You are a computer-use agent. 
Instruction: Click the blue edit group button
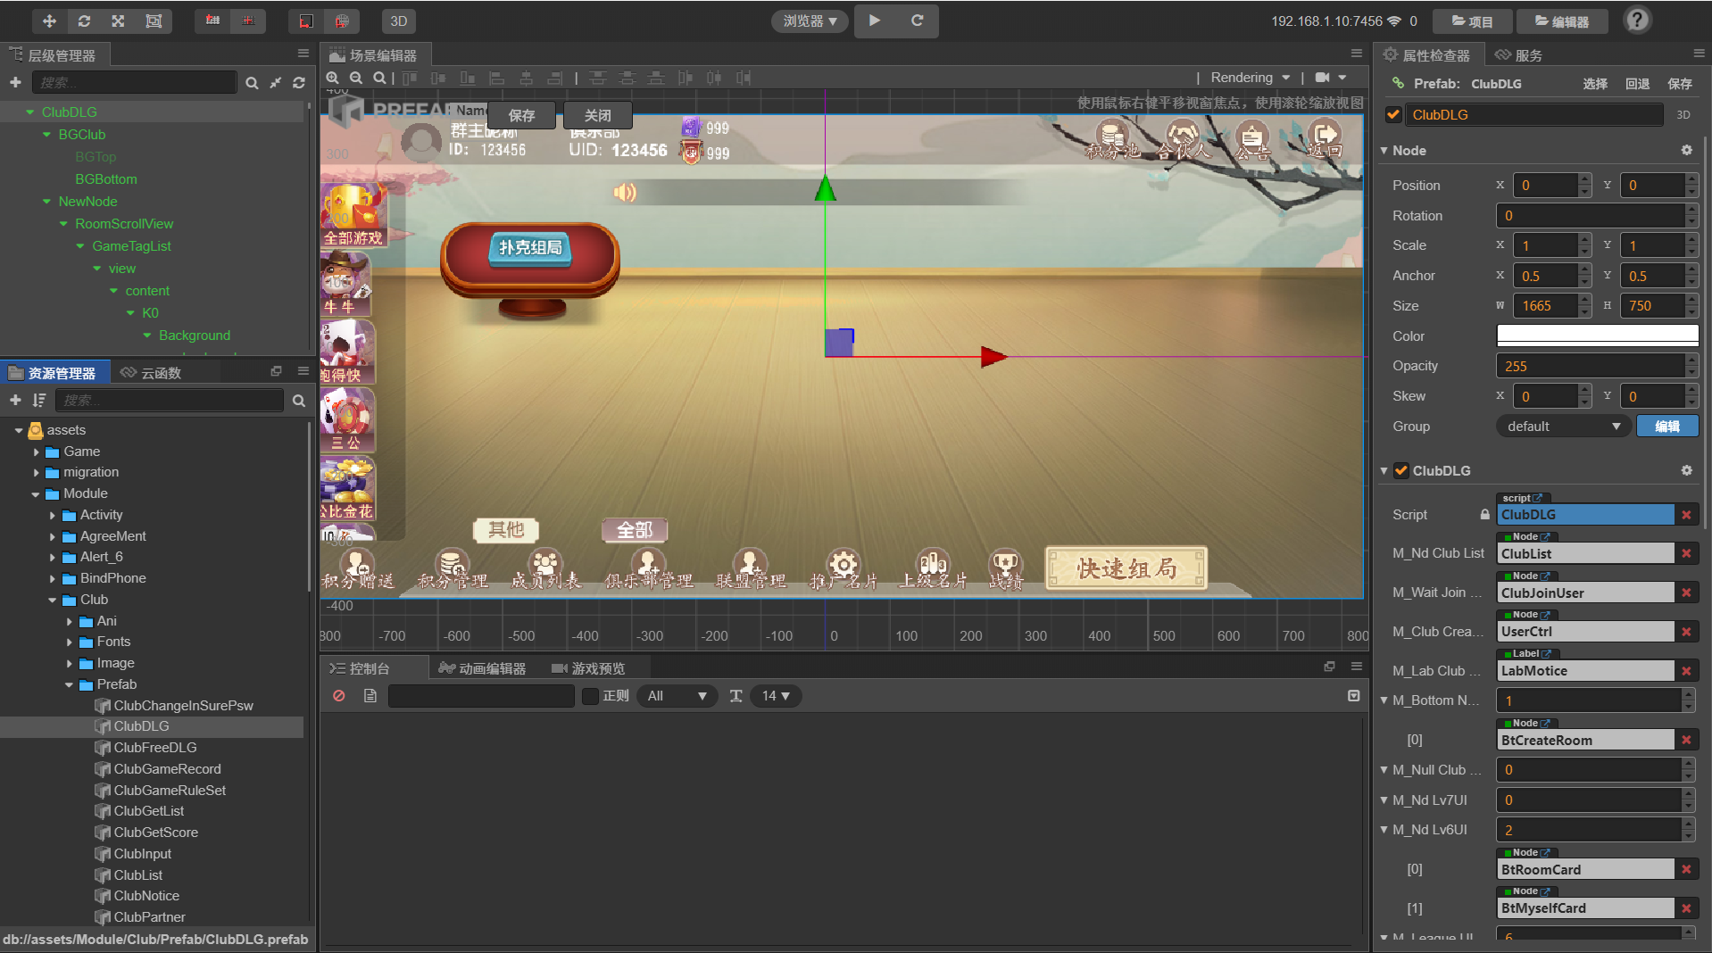(x=1667, y=427)
